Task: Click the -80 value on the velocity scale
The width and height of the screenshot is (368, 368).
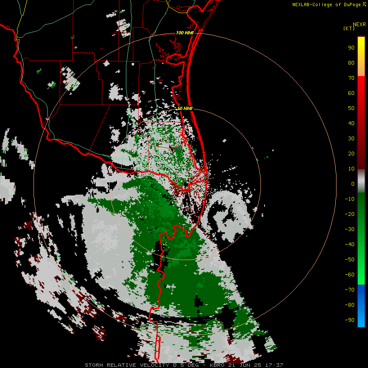Action: coord(350,305)
